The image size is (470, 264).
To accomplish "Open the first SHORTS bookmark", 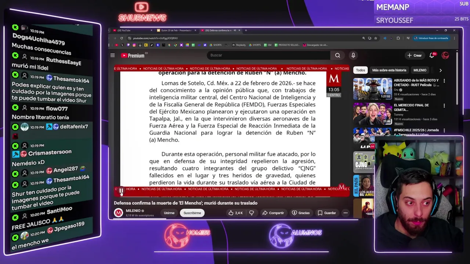I will point(216,45).
